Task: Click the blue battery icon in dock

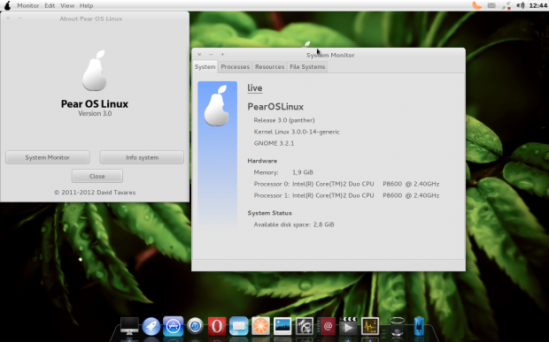Action: pyautogui.click(x=419, y=326)
